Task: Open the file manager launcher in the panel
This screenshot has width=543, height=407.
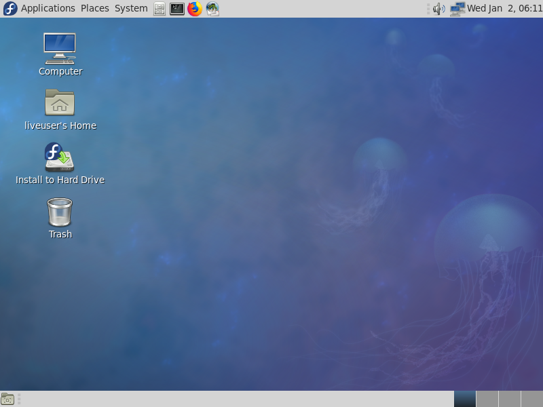Action: click(160, 9)
